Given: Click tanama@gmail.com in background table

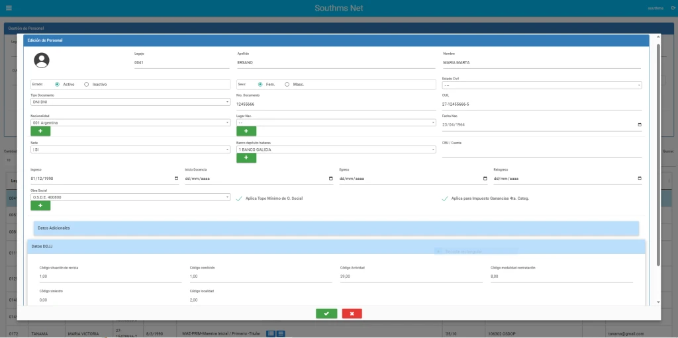Looking at the screenshot, I should tap(626, 333).
